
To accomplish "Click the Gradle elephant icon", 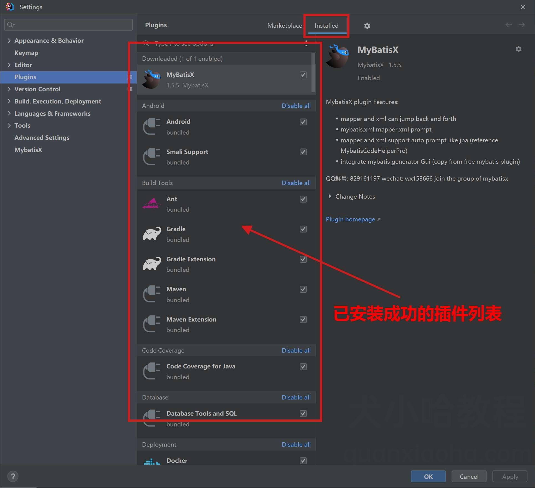I will [x=152, y=234].
